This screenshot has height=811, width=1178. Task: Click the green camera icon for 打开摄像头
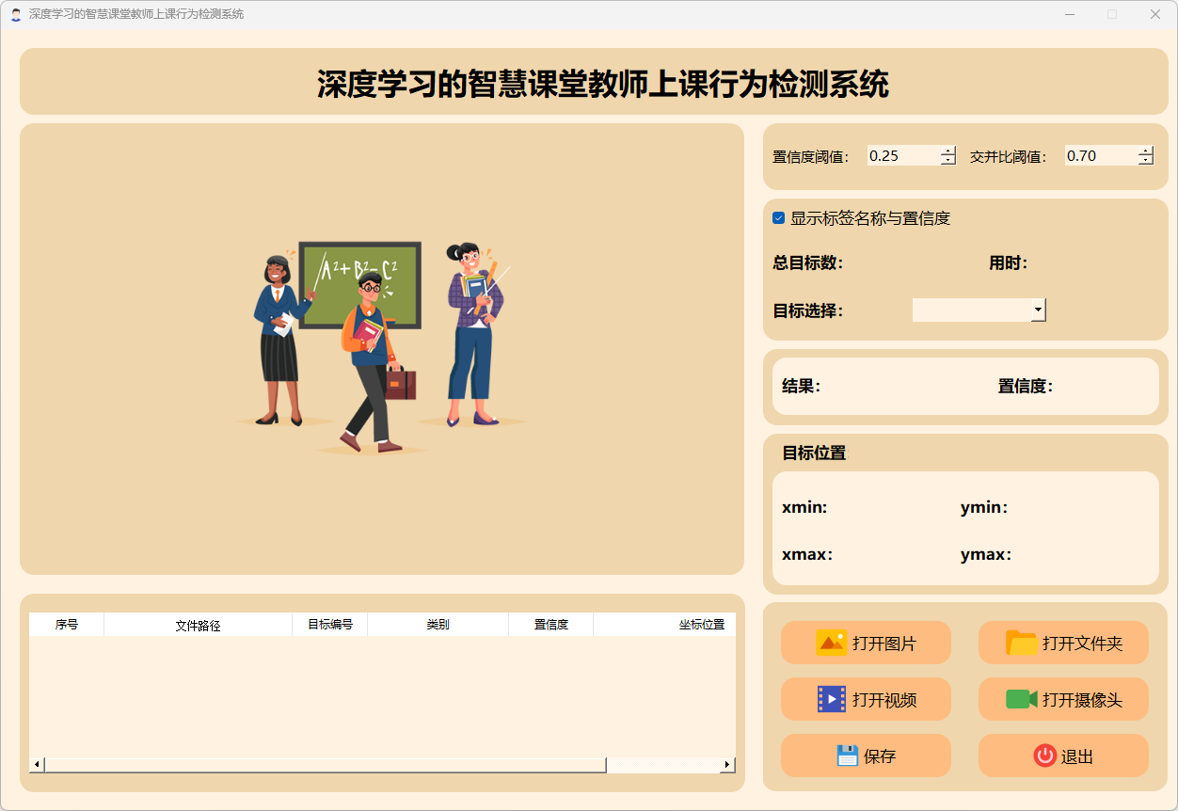[x=1021, y=699]
